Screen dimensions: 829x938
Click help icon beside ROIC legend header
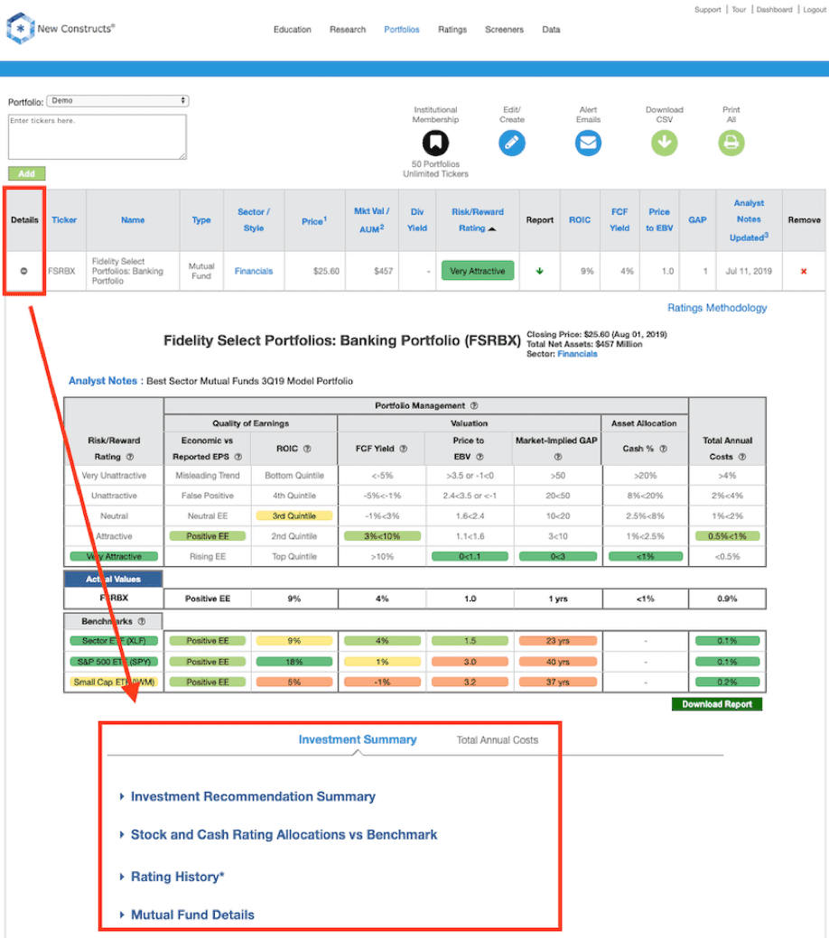[x=307, y=449]
